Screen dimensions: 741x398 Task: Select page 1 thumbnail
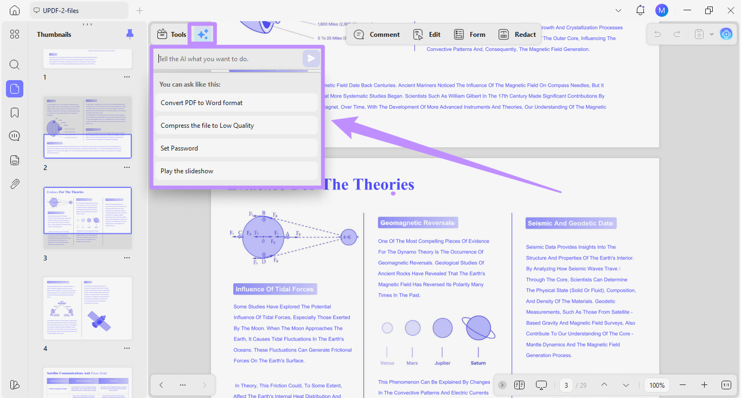click(x=87, y=58)
